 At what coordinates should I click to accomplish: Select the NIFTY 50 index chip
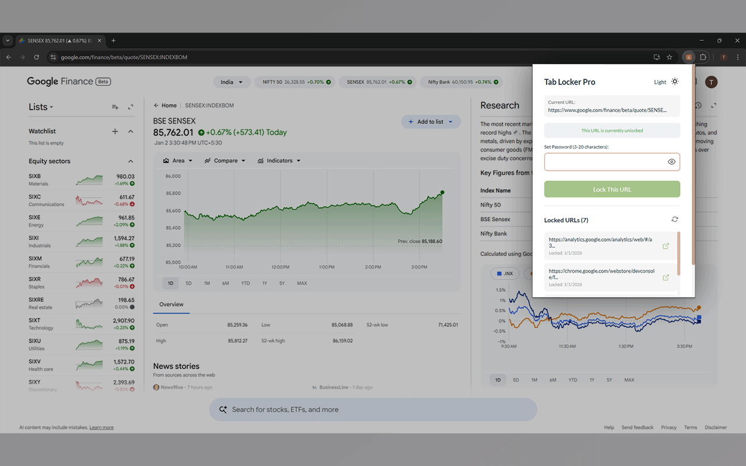coord(295,82)
